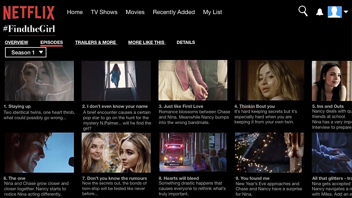Click title '4. Thinkin Bout you'

click(255, 106)
